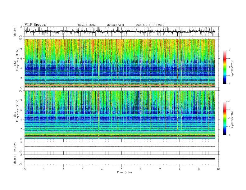Click the ch.2 "Frequency (kHz)" axis label
Viewport: 246px width, 190px height.
(17, 111)
